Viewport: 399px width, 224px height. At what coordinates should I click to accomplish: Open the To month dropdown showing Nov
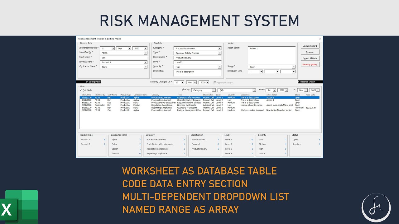[x=306, y=90]
